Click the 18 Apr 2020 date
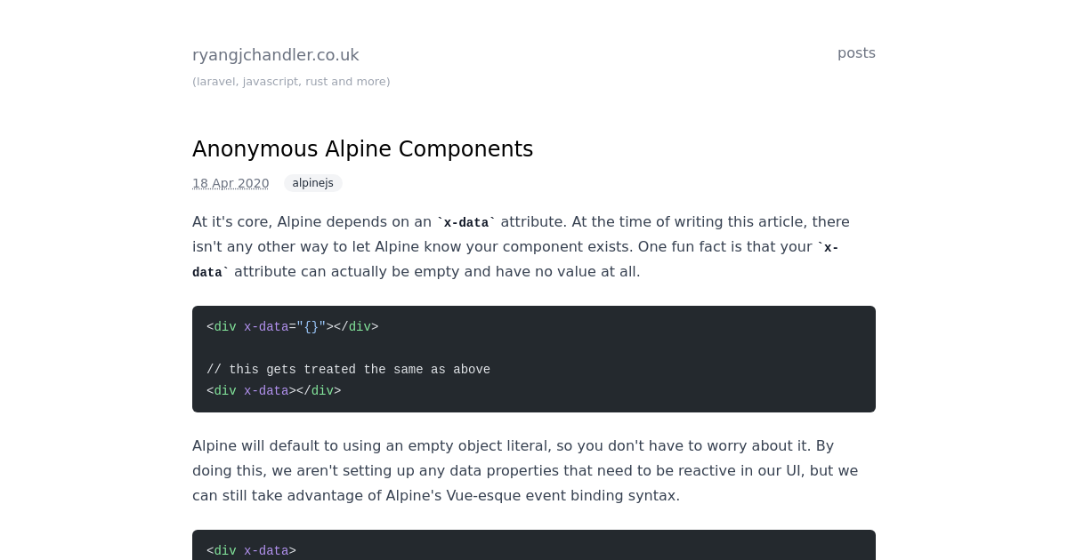This screenshot has width=1068, height=560. pos(231,184)
